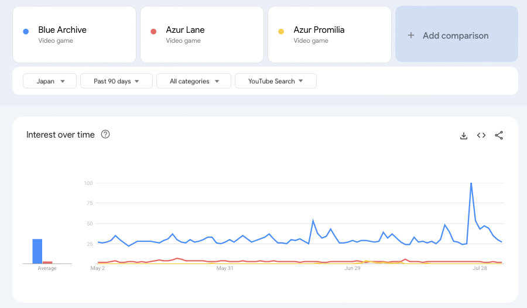Edit the Azur Lane search term card
This screenshot has height=308, width=527.
(x=202, y=35)
